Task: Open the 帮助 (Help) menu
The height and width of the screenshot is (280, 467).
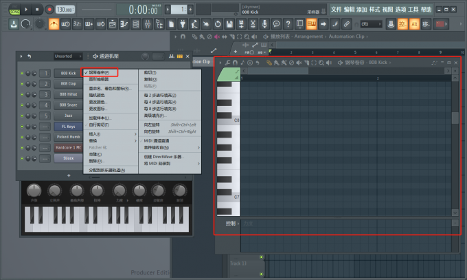Action: tap(426, 10)
